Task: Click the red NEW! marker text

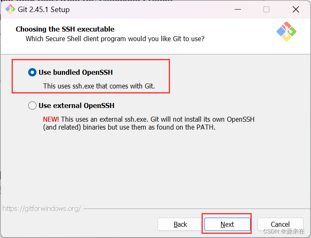Action: pyautogui.click(x=51, y=119)
